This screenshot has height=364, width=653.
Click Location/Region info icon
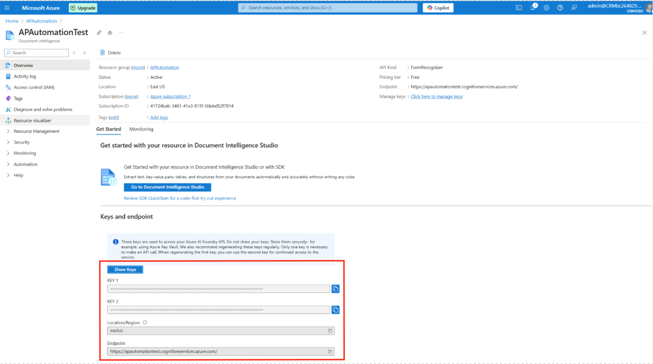145,322
